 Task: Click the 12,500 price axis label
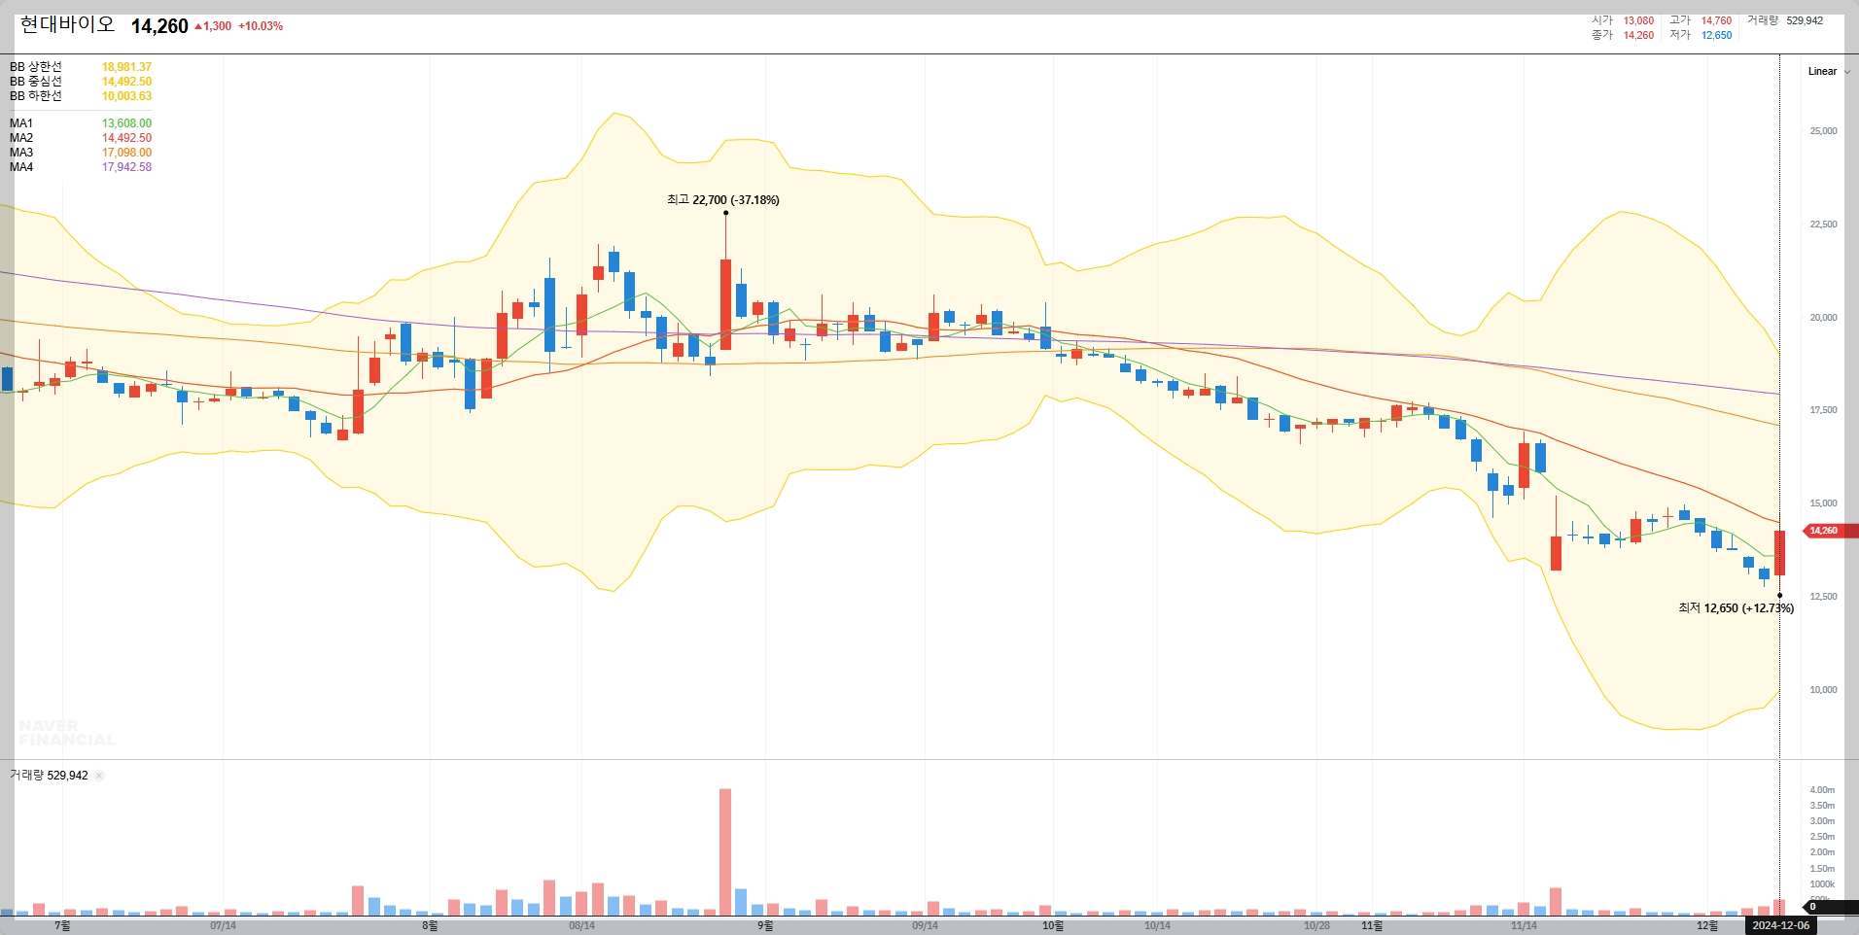click(x=1823, y=597)
